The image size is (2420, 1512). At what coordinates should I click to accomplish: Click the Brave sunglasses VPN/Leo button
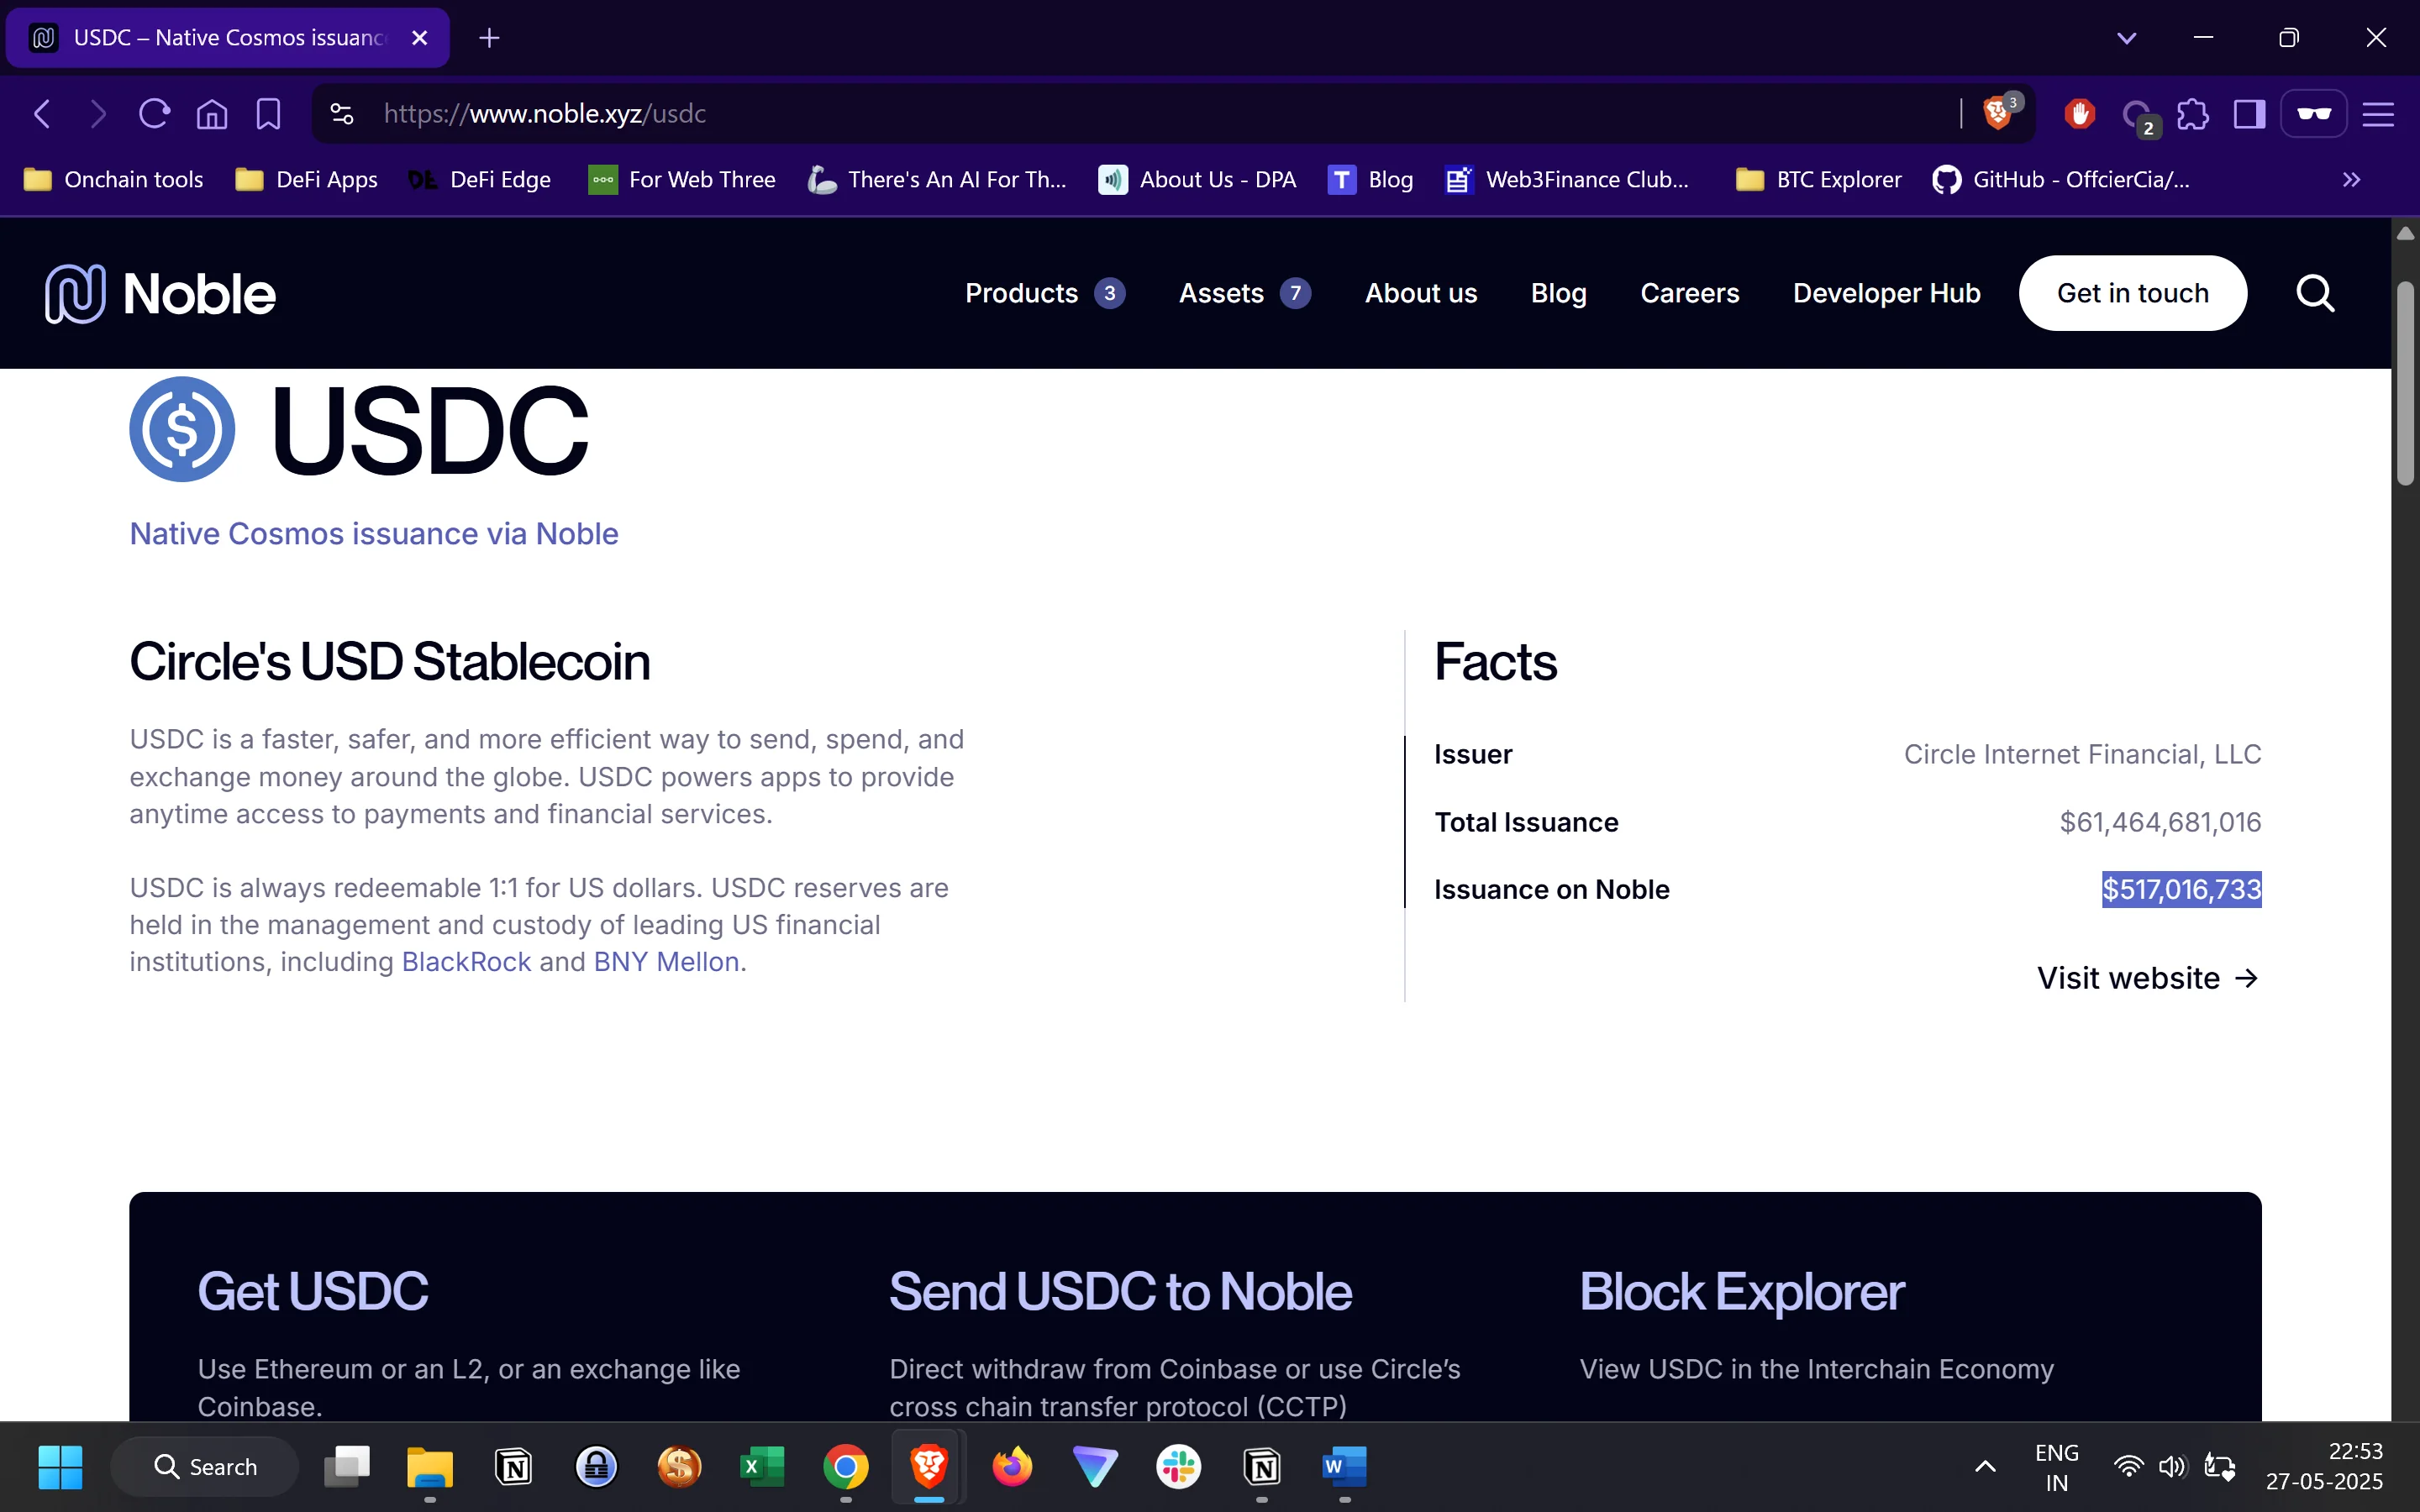[x=2314, y=114]
